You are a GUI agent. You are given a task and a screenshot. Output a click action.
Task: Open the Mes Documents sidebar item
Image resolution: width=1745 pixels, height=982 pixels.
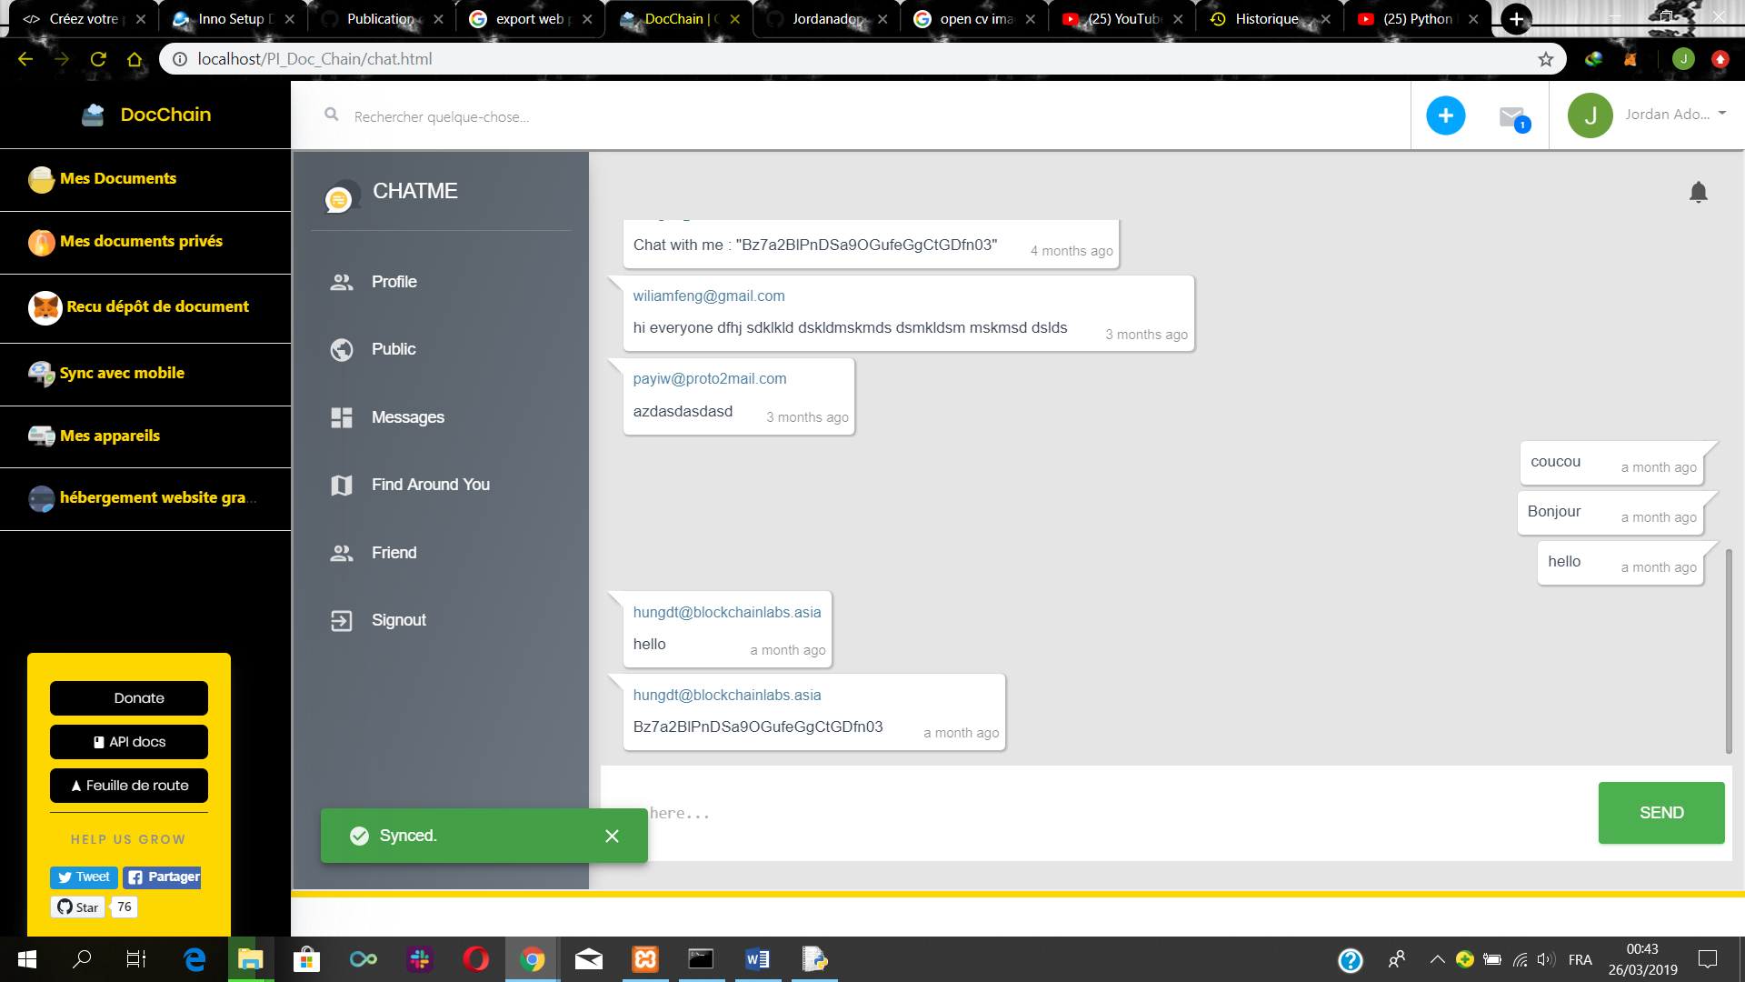118,179
